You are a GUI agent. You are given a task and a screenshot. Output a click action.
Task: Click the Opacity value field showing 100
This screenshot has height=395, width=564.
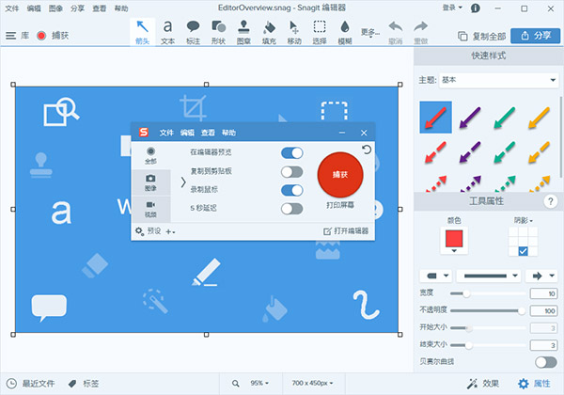543,310
